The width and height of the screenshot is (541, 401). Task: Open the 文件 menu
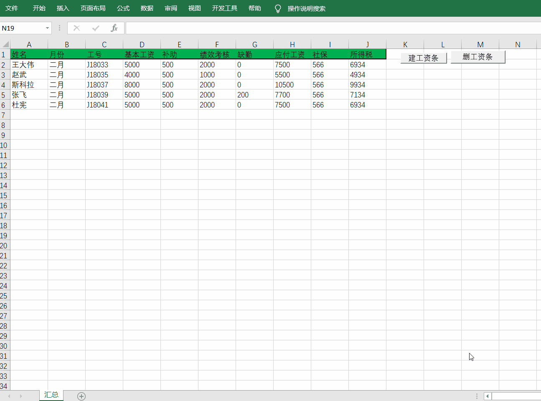(x=12, y=8)
